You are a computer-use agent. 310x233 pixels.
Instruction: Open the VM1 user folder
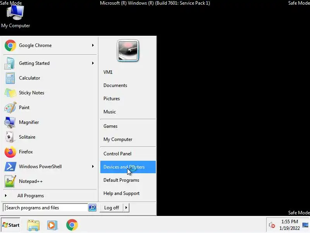tap(128, 72)
